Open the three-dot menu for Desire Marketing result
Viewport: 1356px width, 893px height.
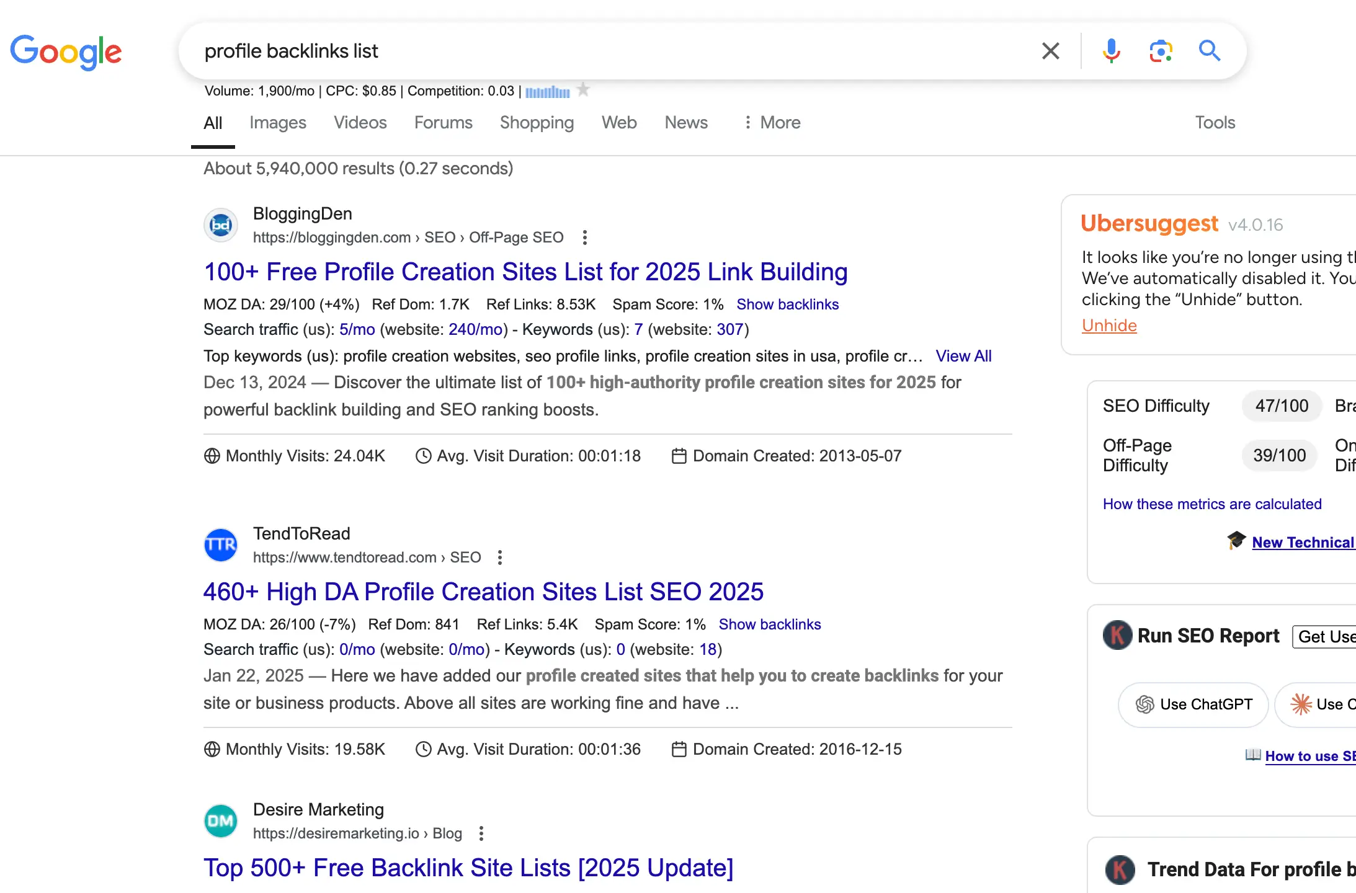tap(481, 833)
